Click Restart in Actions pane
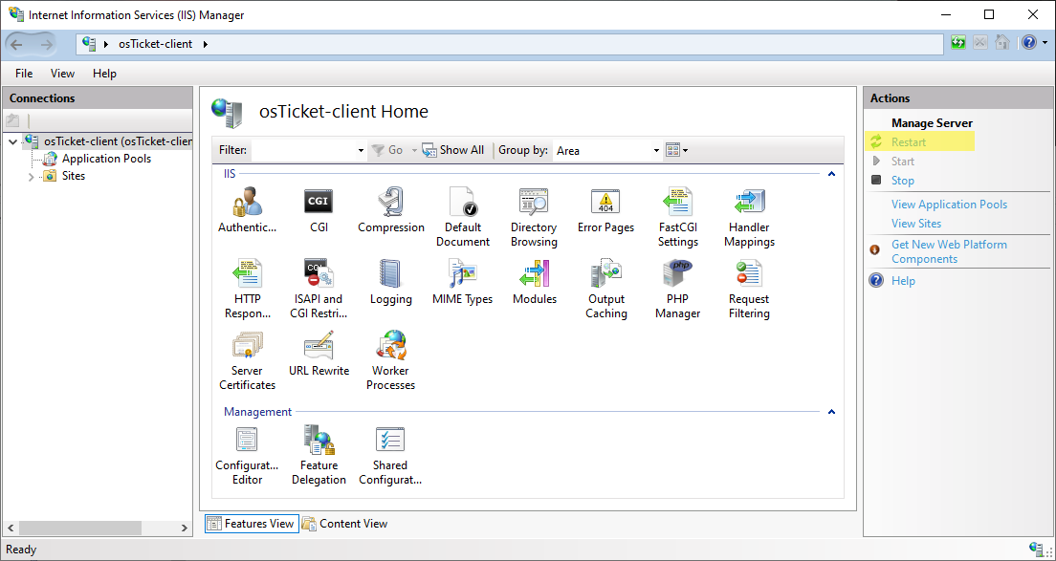Viewport: 1056px width, 561px height. click(x=909, y=142)
